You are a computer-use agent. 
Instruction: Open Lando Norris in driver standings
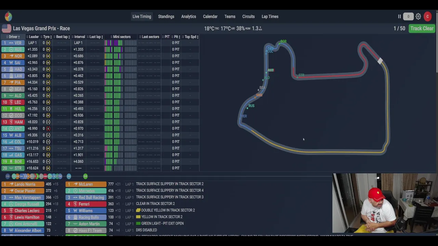(x=23, y=184)
